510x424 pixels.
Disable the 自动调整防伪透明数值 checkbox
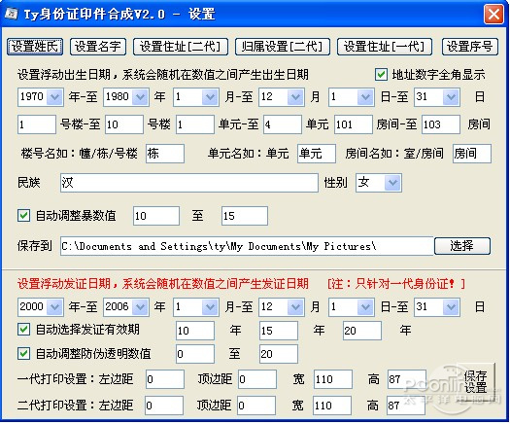[23, 353]
